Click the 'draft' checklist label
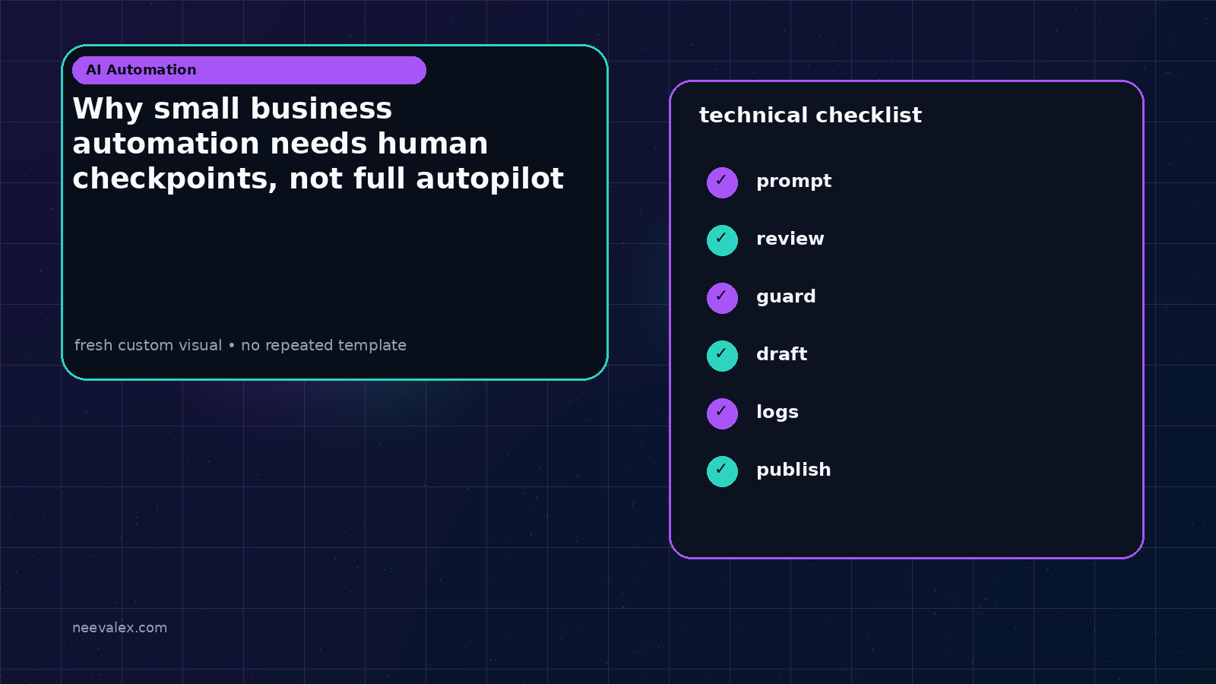This screenshot has height=684, width=1216. click(781, 354)
